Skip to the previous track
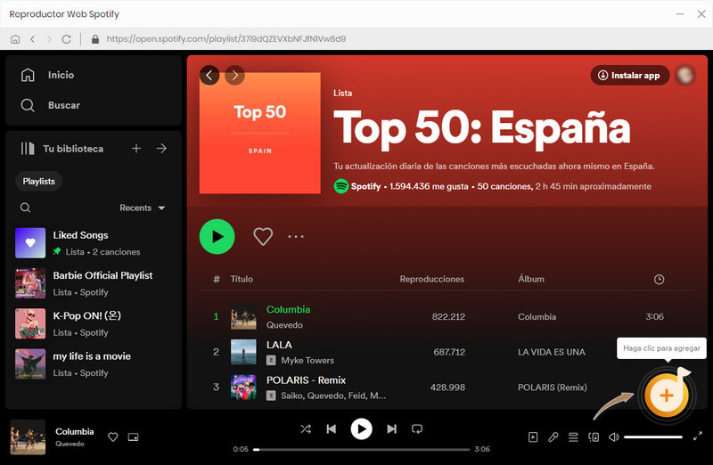The image size is (713, 465). [332, 429]
